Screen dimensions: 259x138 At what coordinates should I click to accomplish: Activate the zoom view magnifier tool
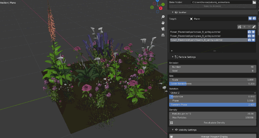coord(163,17)
